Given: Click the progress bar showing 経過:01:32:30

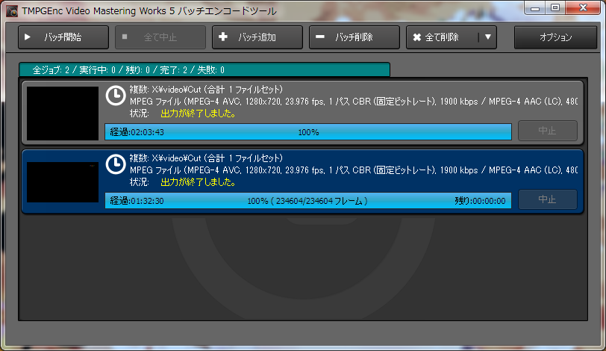Looking at the screenshot, I should click(308, 201).
